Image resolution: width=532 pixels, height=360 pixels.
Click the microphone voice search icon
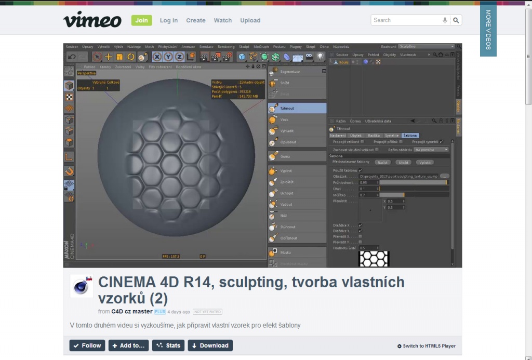[445, 20]
